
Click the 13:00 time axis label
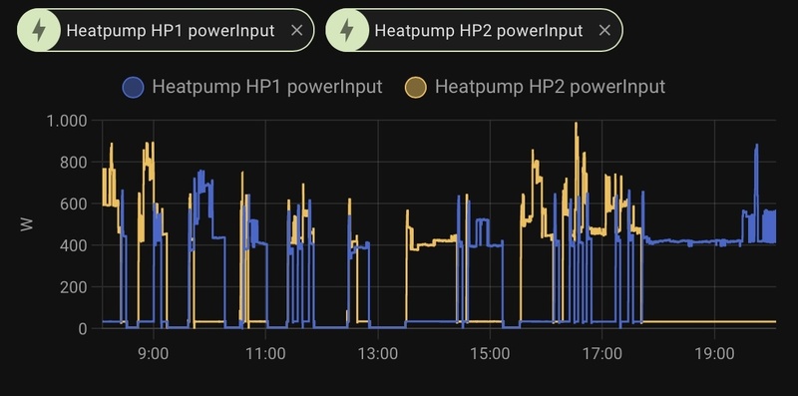pos(378,353)
